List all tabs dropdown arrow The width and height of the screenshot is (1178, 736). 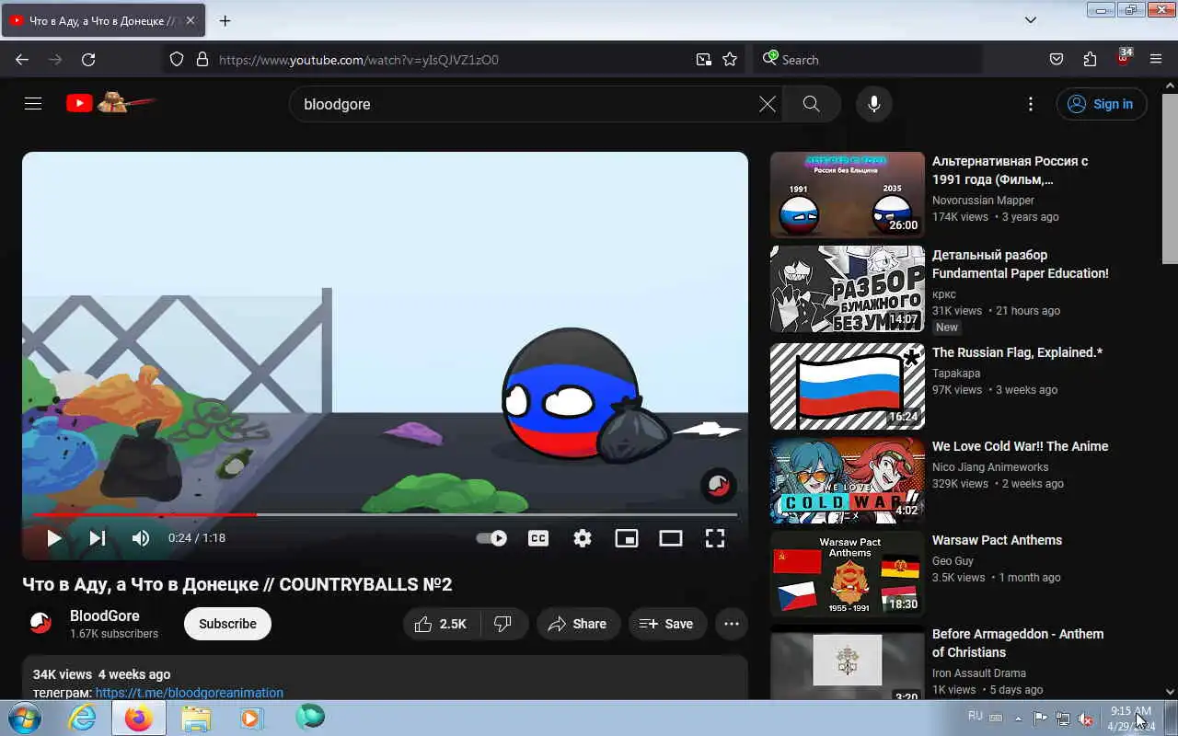[x=1031, y=20]
